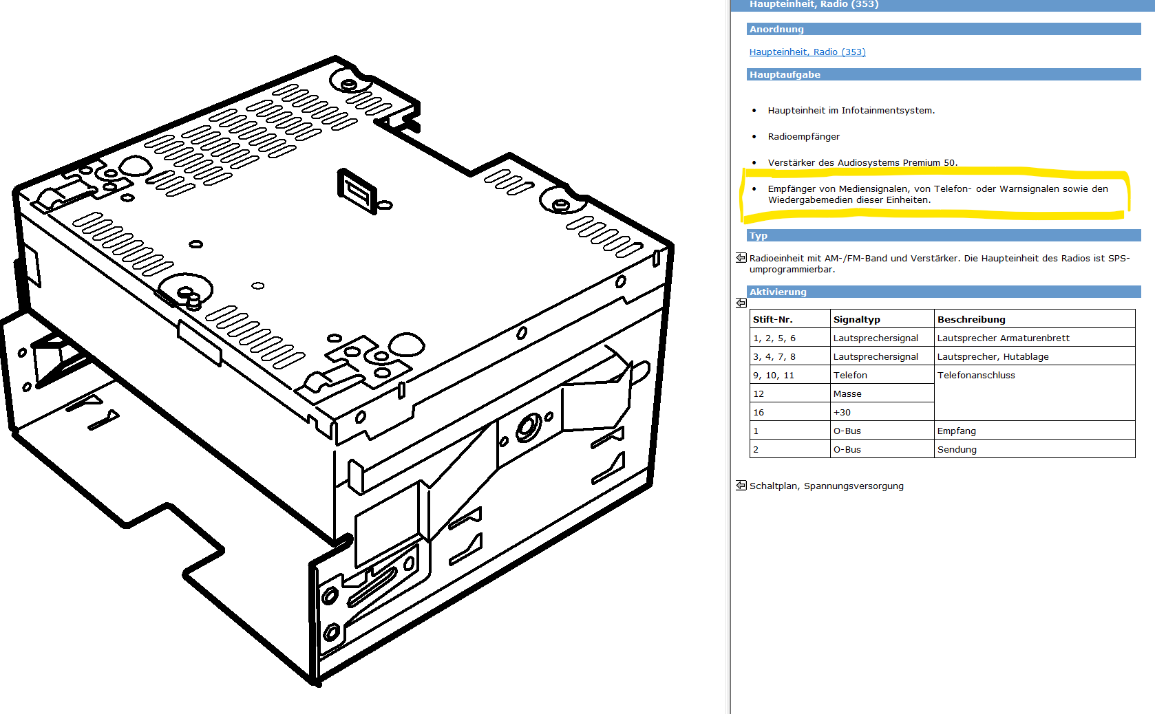Select the Lautsprecher Armaturenbrett table cell
Image resolution: width=1155 pixels, height=714 pixels.
(x=1035, y=338)
